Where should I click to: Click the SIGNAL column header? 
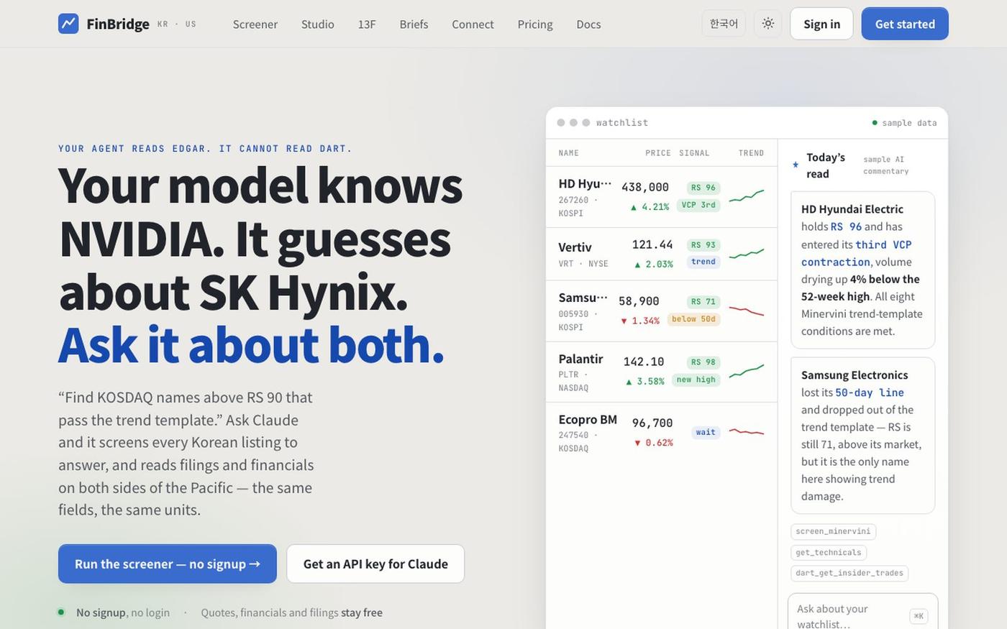tap(694, 153)
